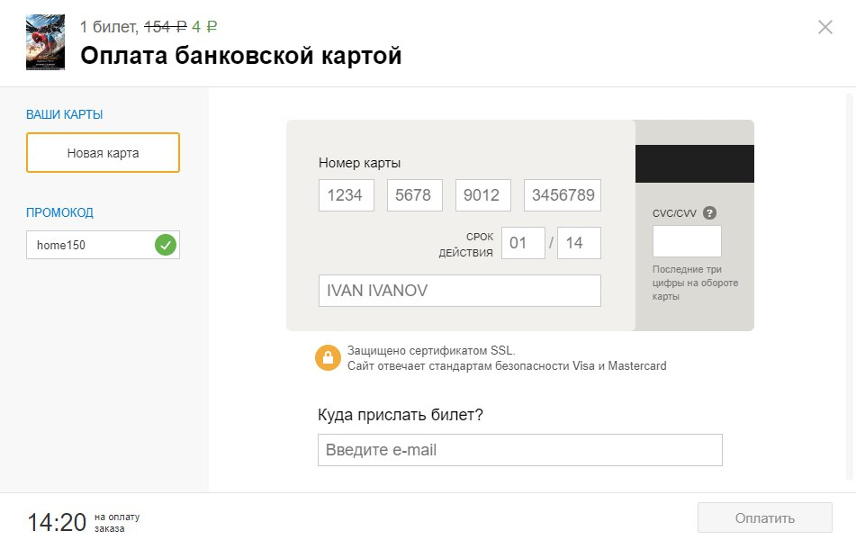Click the vertical scrollbar on the right
This screenshot has width=856, height=549.
pos(850,288)
